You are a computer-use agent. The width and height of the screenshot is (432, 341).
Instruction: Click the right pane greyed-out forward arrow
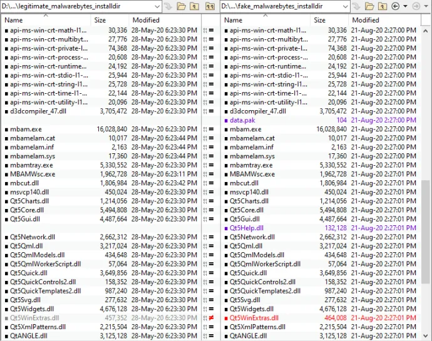(416, 6)
